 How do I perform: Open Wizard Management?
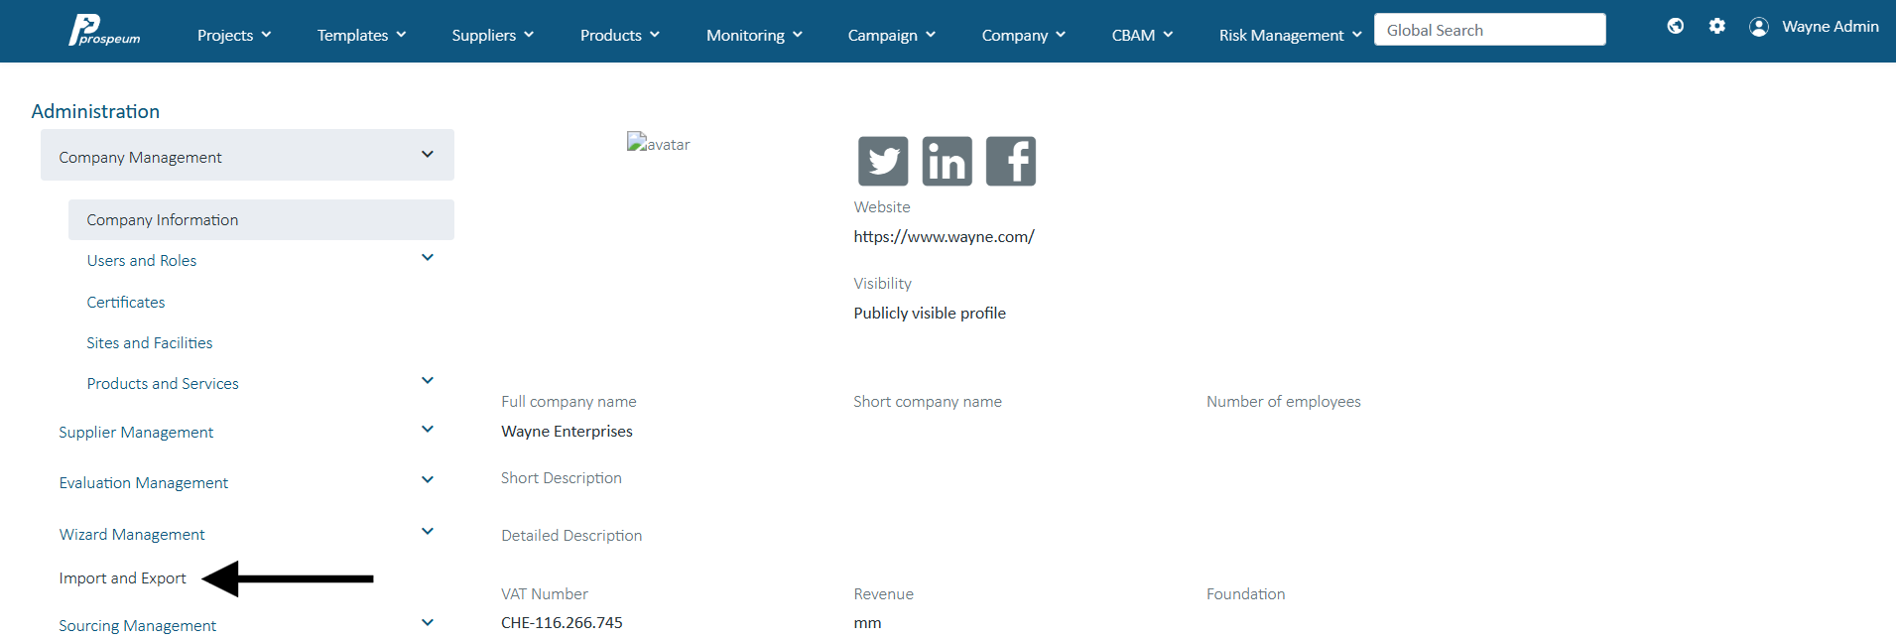[x=132, y=535]
